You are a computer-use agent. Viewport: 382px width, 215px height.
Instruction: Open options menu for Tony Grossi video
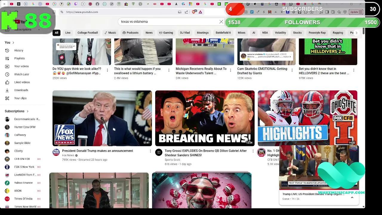pyautogui.click(x=253, y=151)
